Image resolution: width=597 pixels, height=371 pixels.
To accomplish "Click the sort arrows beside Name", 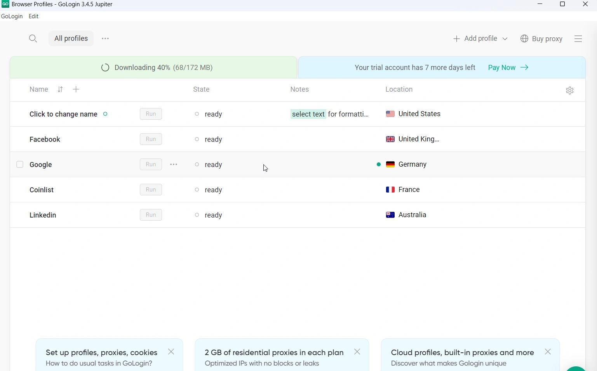I will click(60, 90).
